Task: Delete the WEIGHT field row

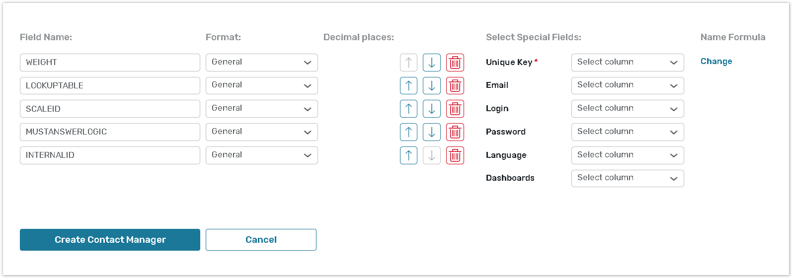Action: click(455, 63)
